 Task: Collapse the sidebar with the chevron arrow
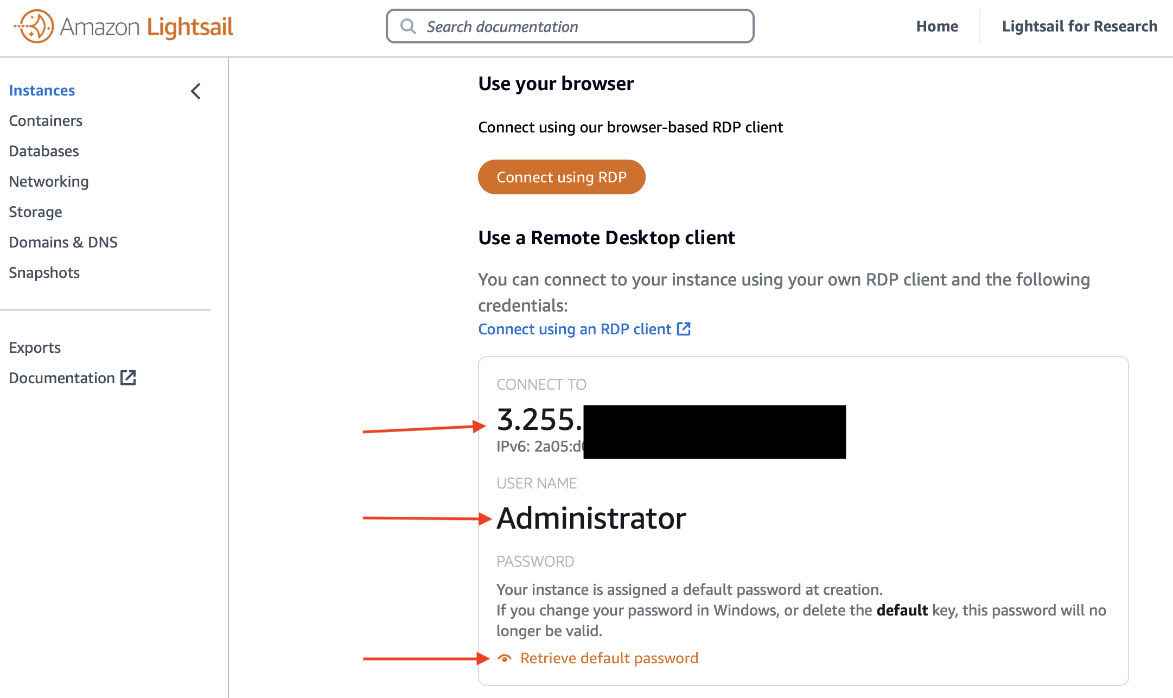coord(196,91)
